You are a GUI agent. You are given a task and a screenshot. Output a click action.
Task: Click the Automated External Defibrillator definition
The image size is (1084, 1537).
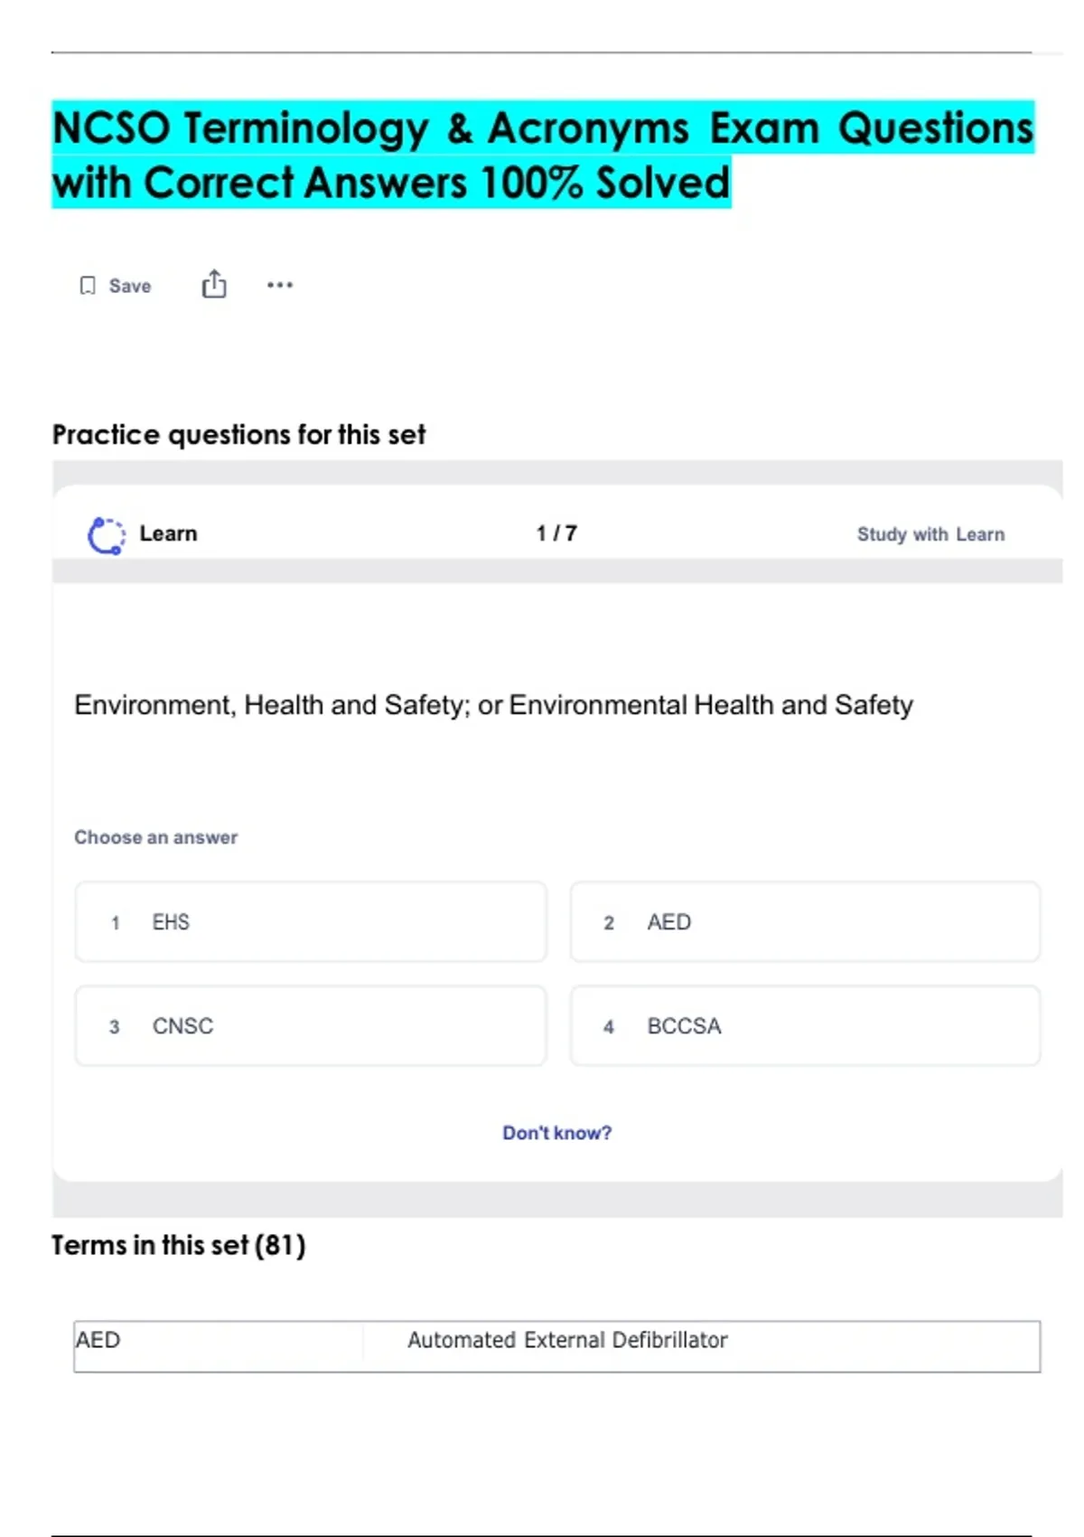pyautogui.click(x=567, y=1340)
